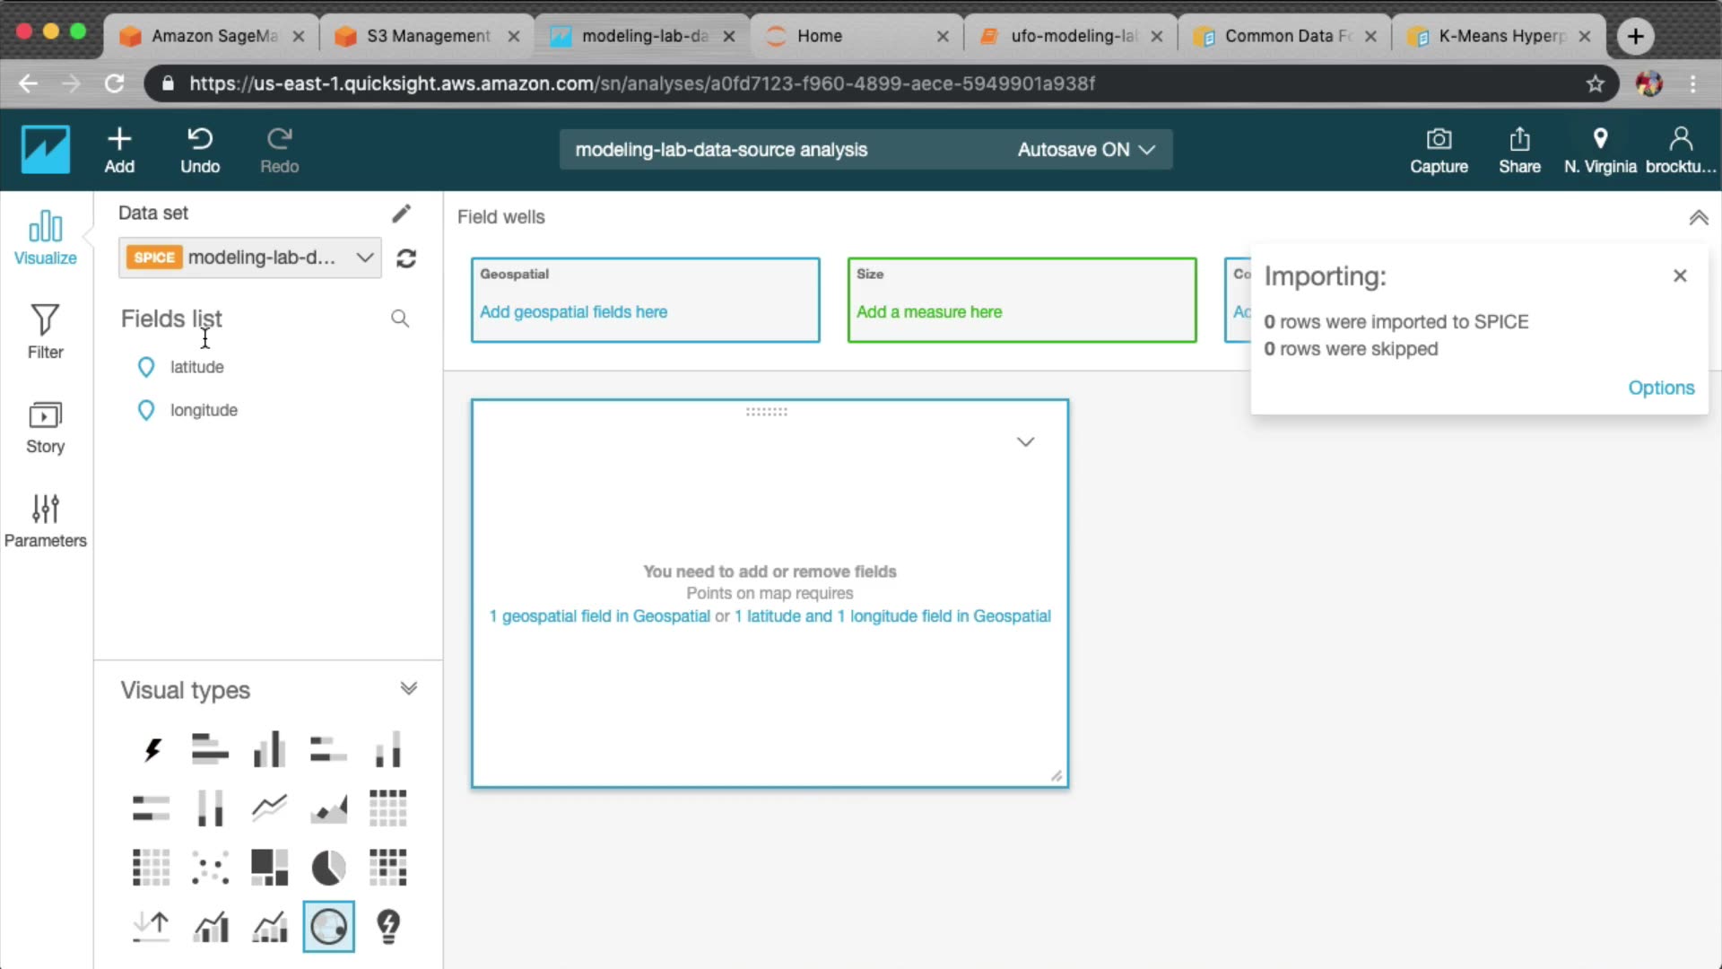Collapse the Visual types panel
The height and width of the screenshot is (969, 1722).
[408, 689]
